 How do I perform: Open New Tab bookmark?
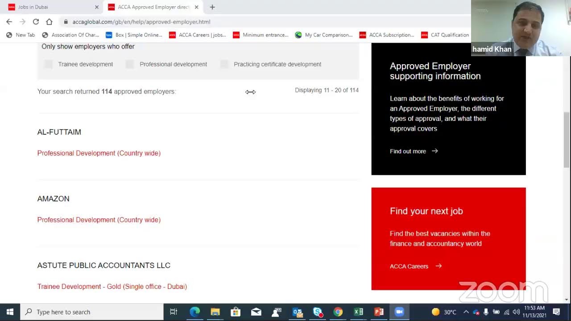[x=21, y=35]
